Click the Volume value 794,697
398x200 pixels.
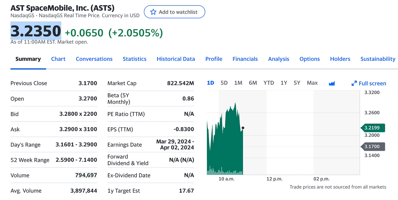click(86, 175)
